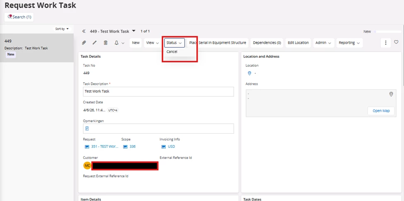Choose Cancel from the Status menu
Image resolution: width=404 pixels, height=201 pixels.
click(172, 52)
